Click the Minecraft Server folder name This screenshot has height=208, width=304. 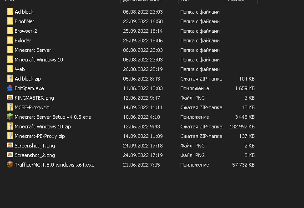33,50
